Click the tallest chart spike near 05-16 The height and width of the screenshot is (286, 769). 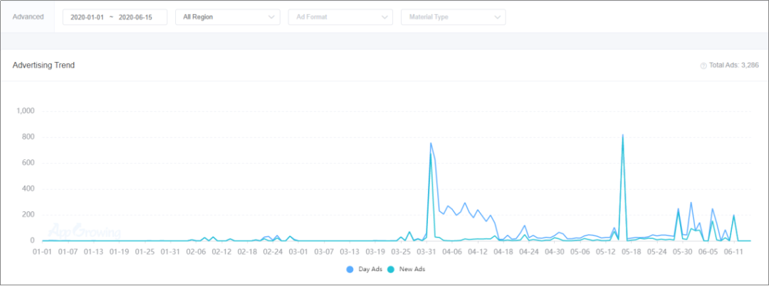[x=623, y=135]
